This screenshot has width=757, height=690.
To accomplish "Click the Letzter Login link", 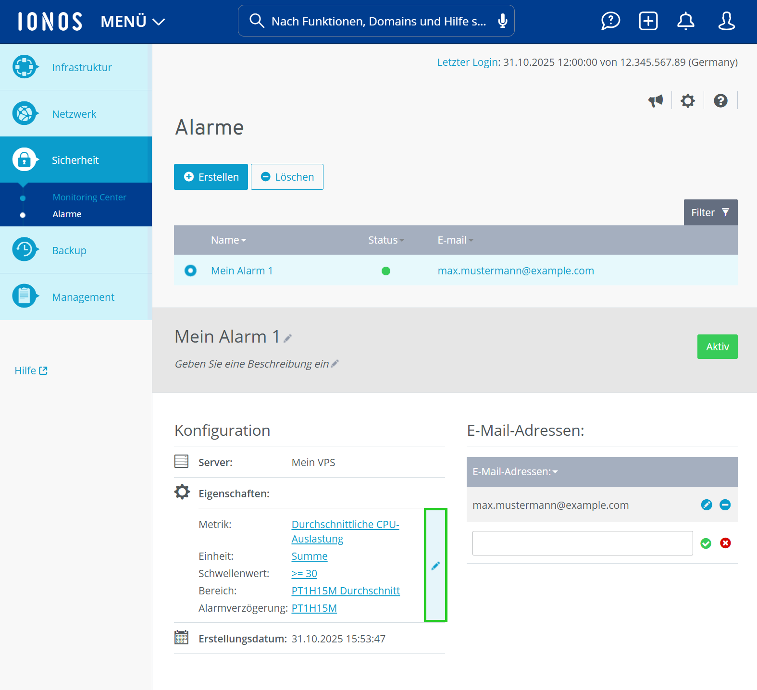I will [x=467, y=62].
